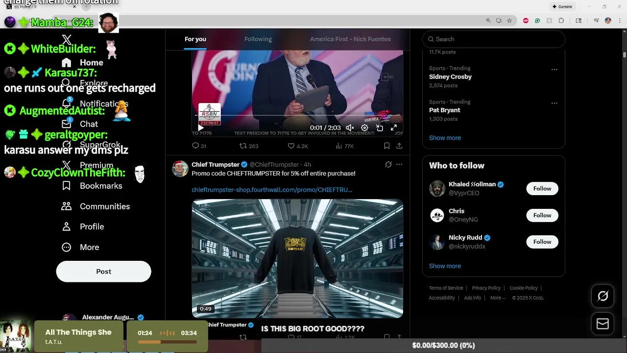Open the Sidney Crosby trending topic
This screenshot has height=353, width=627.
[x=450, y=77]
